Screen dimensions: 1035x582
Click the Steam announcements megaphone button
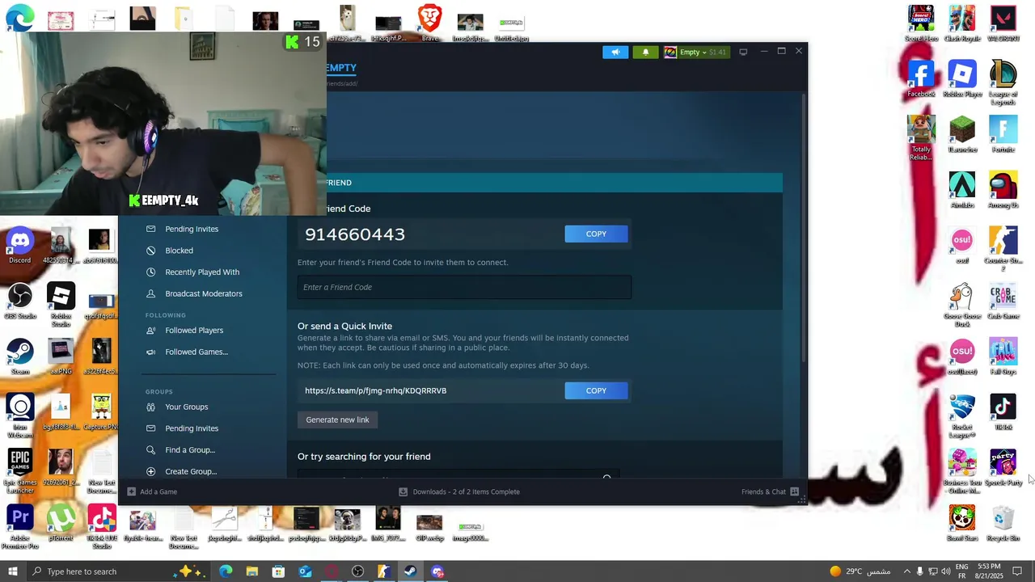(615, 52)
